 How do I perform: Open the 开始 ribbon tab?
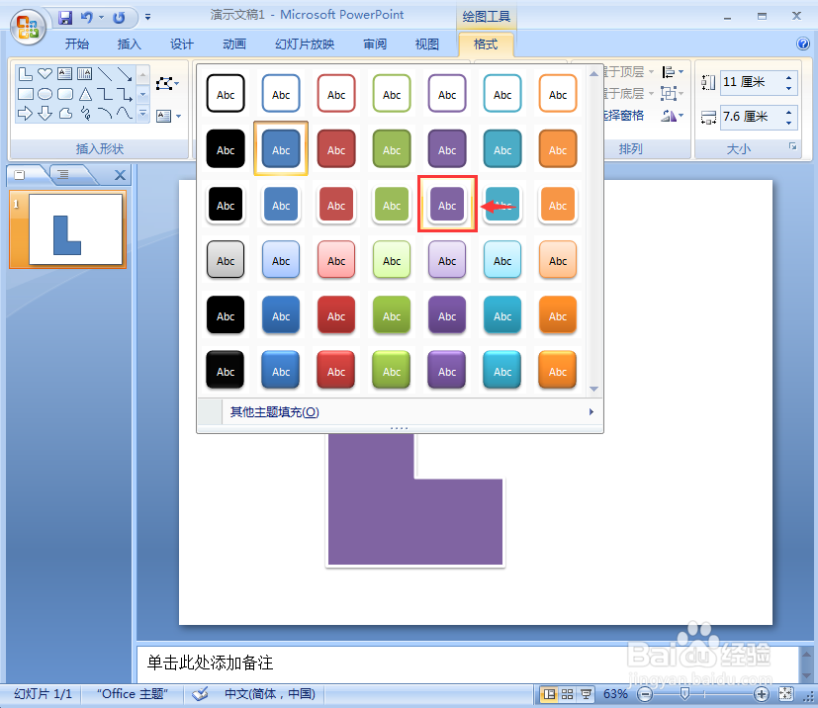[x=77, y=44]
